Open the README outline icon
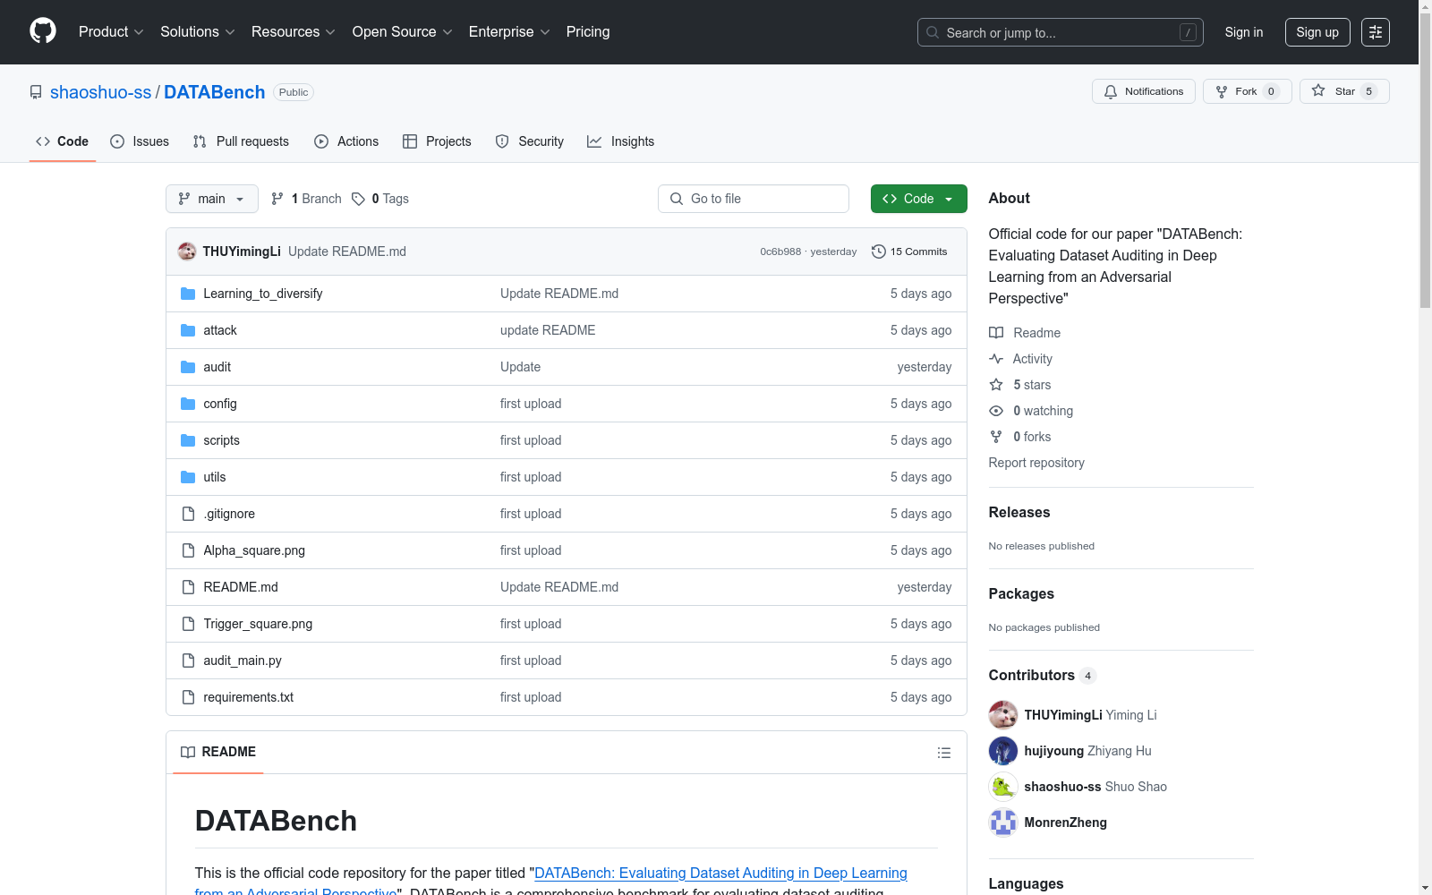This screenshot has height=895, width=1432. [x=943, y=753]
